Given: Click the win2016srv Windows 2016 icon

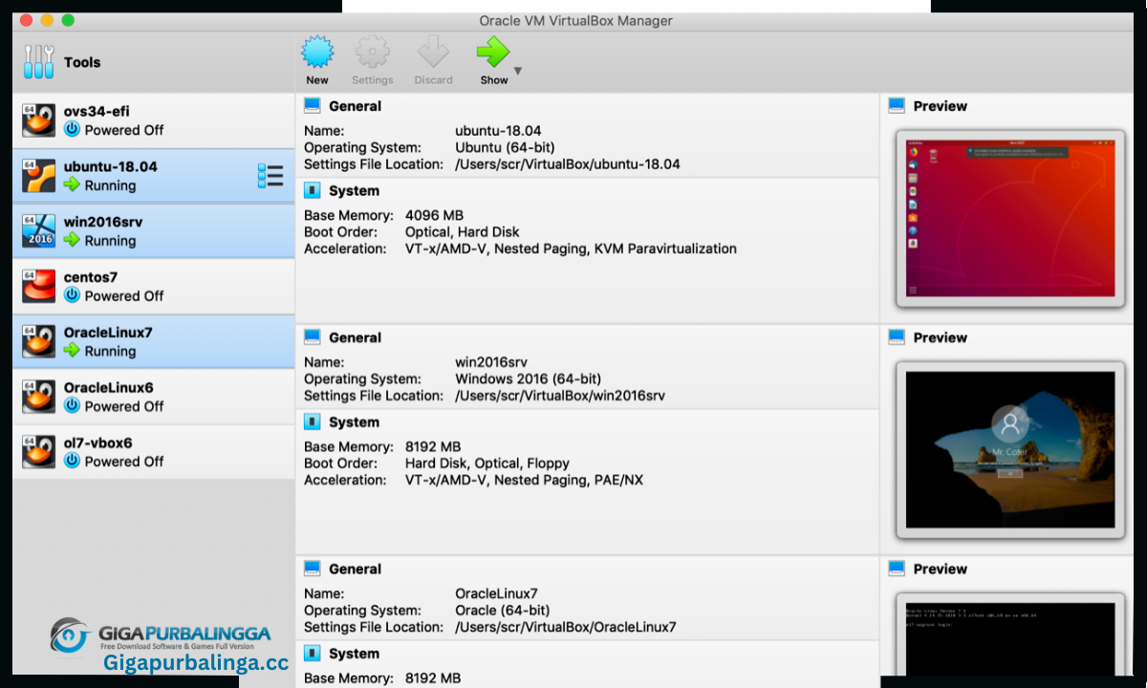Looking at the screenshot, I should [x=38, y=231].
